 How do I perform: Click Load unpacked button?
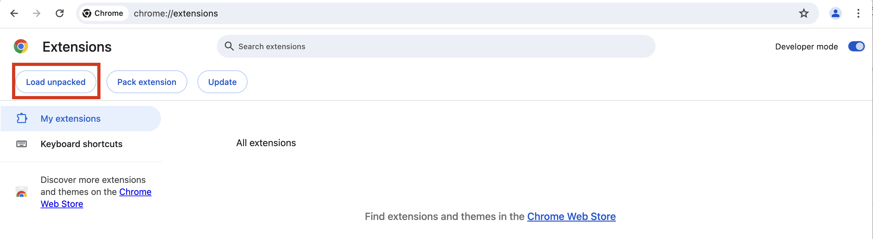point(56,82)
